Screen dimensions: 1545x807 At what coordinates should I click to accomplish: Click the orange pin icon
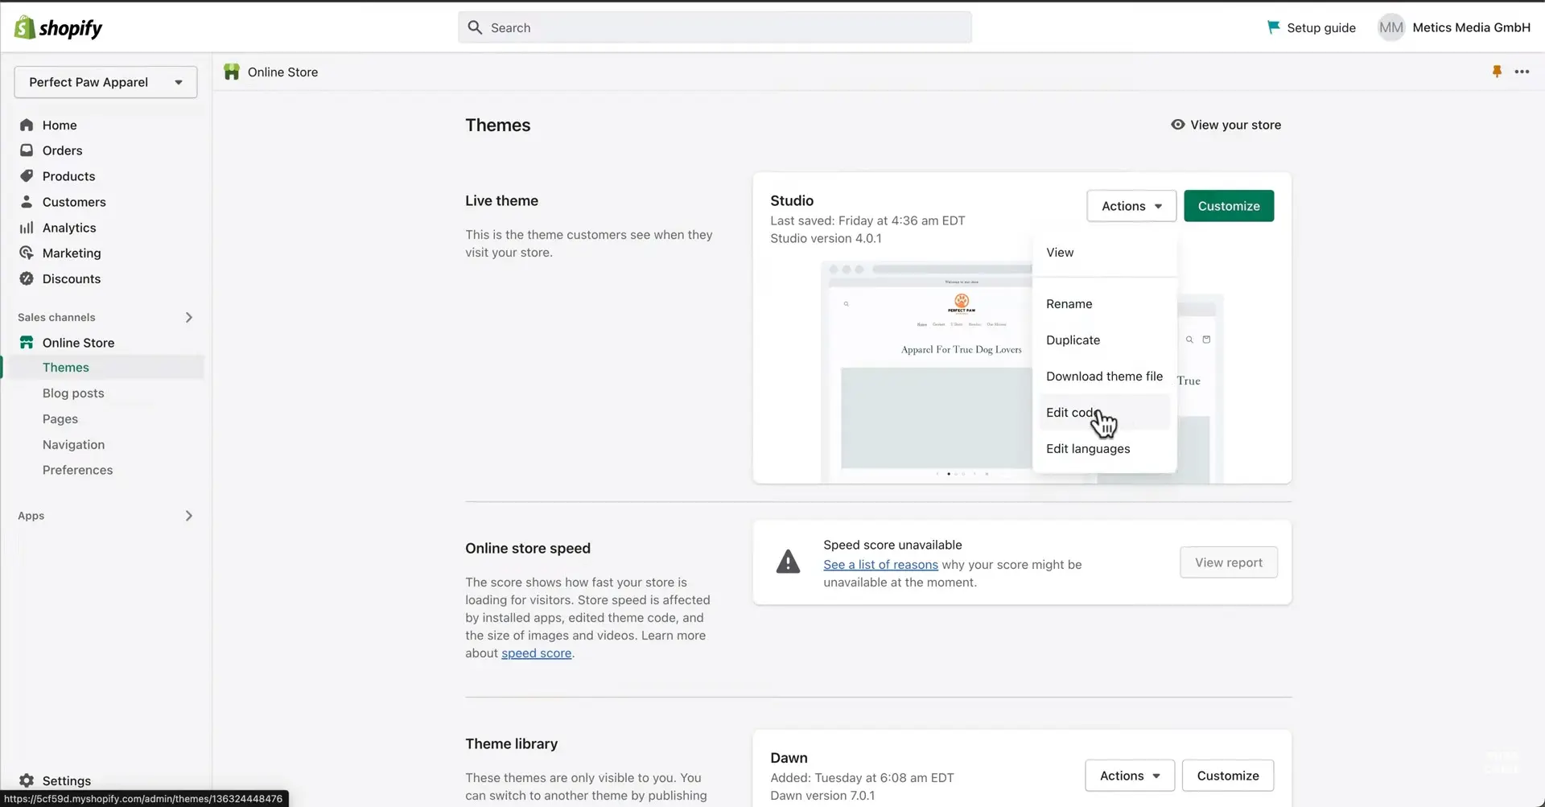coord(1497,72)
